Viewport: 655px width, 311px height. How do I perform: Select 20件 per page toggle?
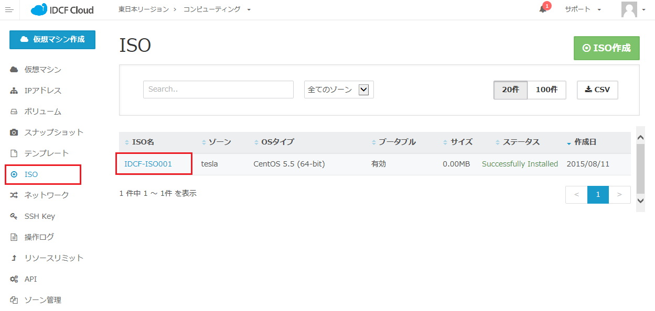(x=510, y=90)
